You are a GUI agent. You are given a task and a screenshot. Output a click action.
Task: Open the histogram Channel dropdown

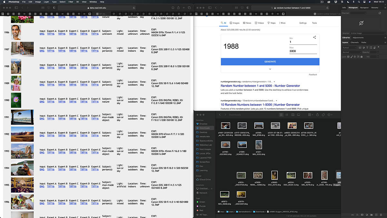(358, 13)
